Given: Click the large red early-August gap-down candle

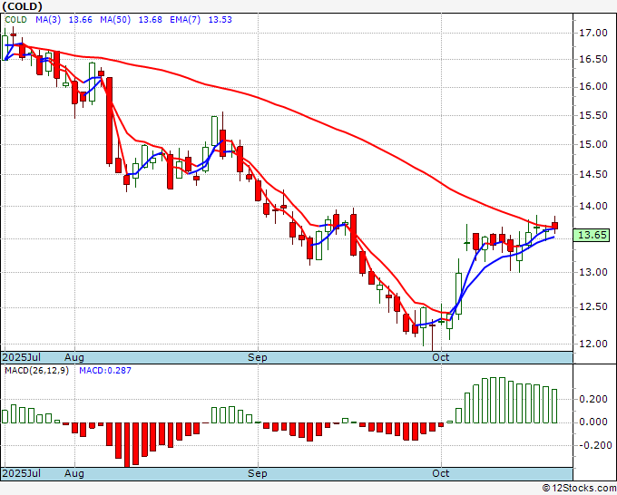Looking at the screenshot, I should pos(110,121).
